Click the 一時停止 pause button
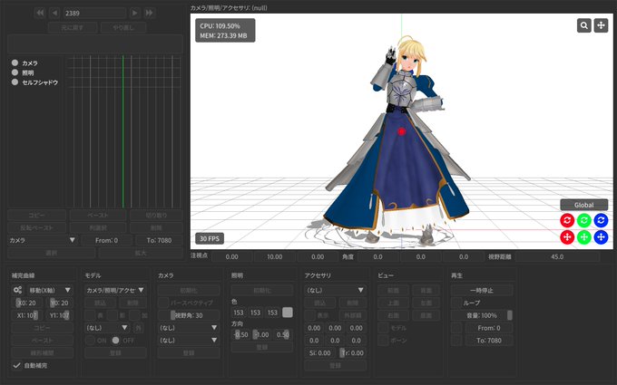617x385 pixels. coord(482,290)
